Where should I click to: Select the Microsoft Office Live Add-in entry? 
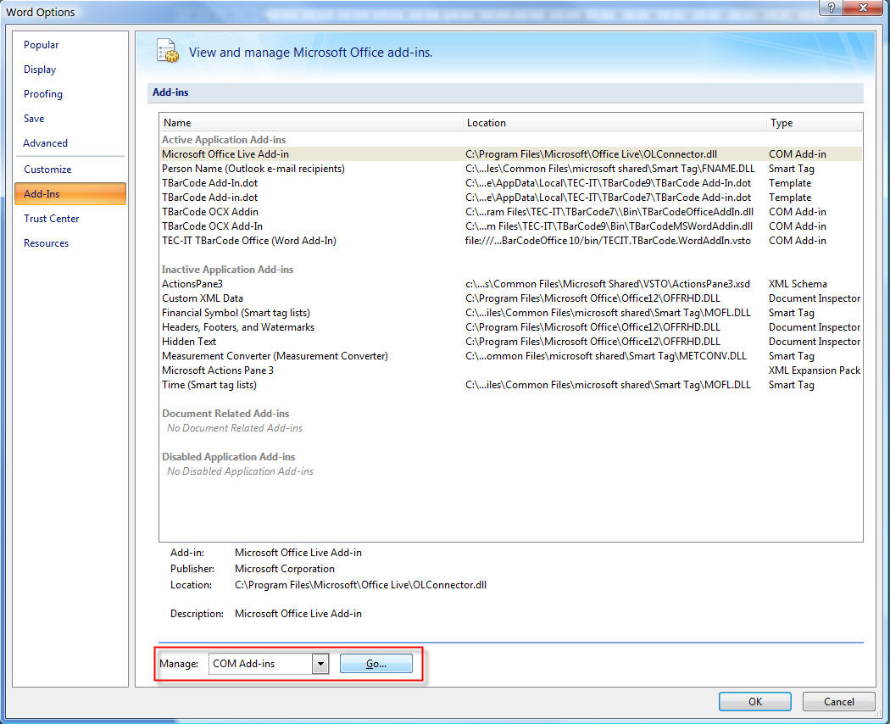[237, 154]
